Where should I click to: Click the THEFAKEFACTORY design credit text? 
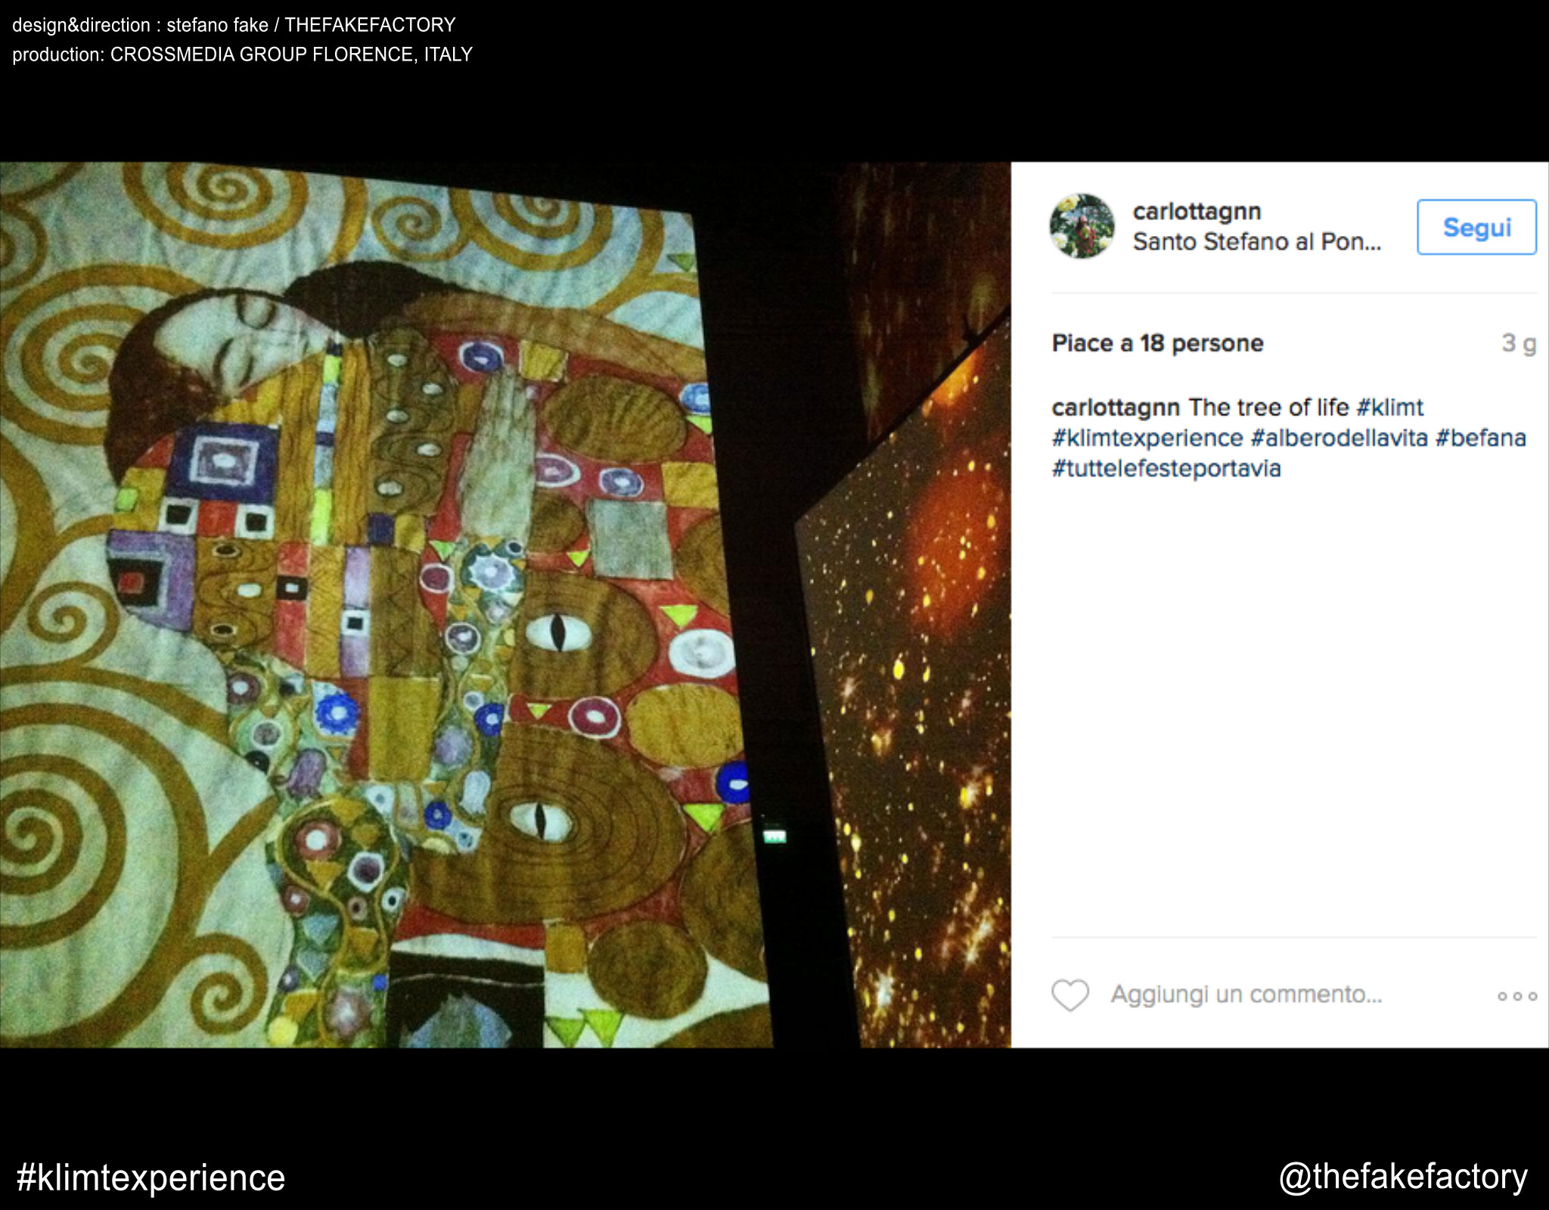370,25
